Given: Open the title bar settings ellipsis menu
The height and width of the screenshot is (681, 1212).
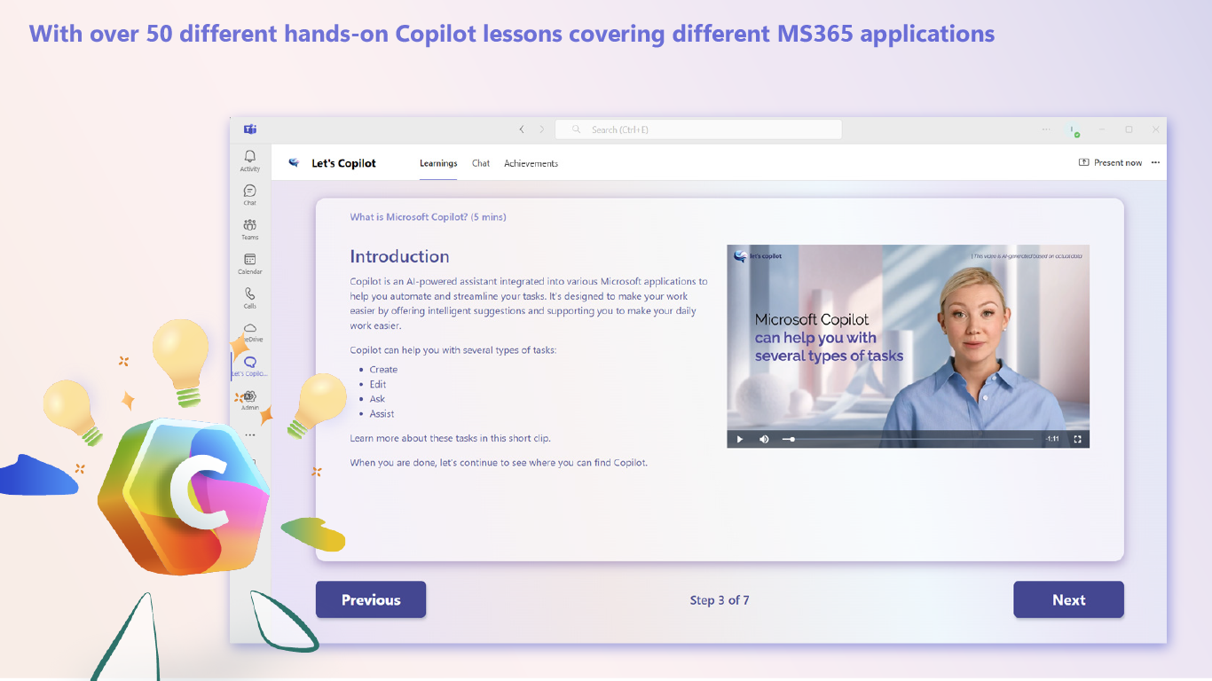Looking at the screenshot, I should (x=1046, y=129).
